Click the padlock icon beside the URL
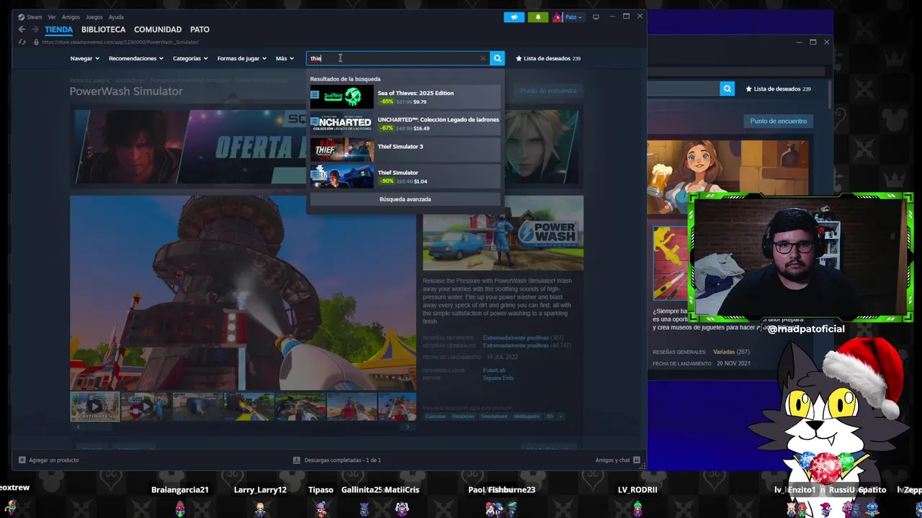 pos(36,42)
